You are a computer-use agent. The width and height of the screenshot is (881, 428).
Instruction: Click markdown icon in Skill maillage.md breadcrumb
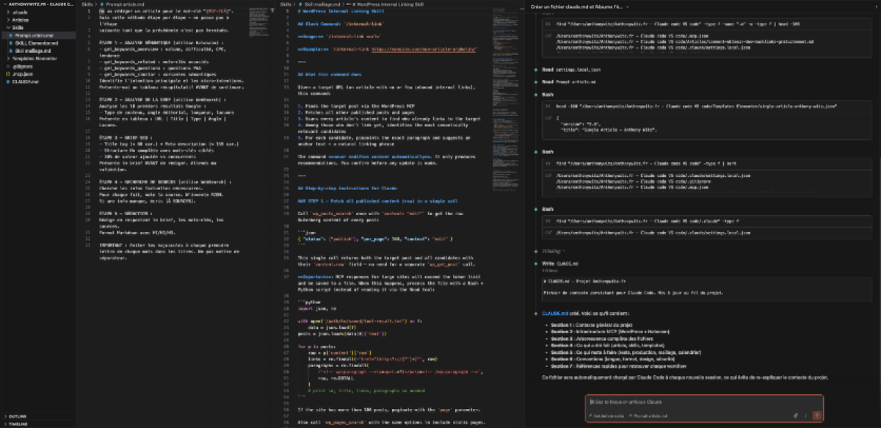coord(300,4)
